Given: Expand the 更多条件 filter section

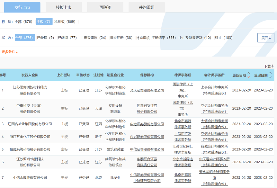Looking at the screenshot, I should [10, 52].
